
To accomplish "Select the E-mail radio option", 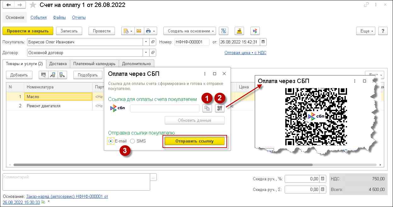I will point(111,141).
